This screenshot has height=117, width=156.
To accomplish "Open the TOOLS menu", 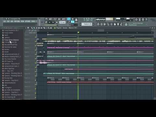I will pos(33,21).
